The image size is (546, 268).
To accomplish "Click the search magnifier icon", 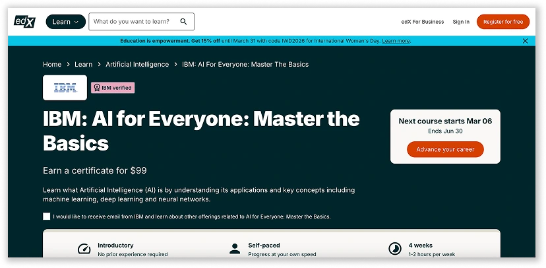I will [183, 22].
